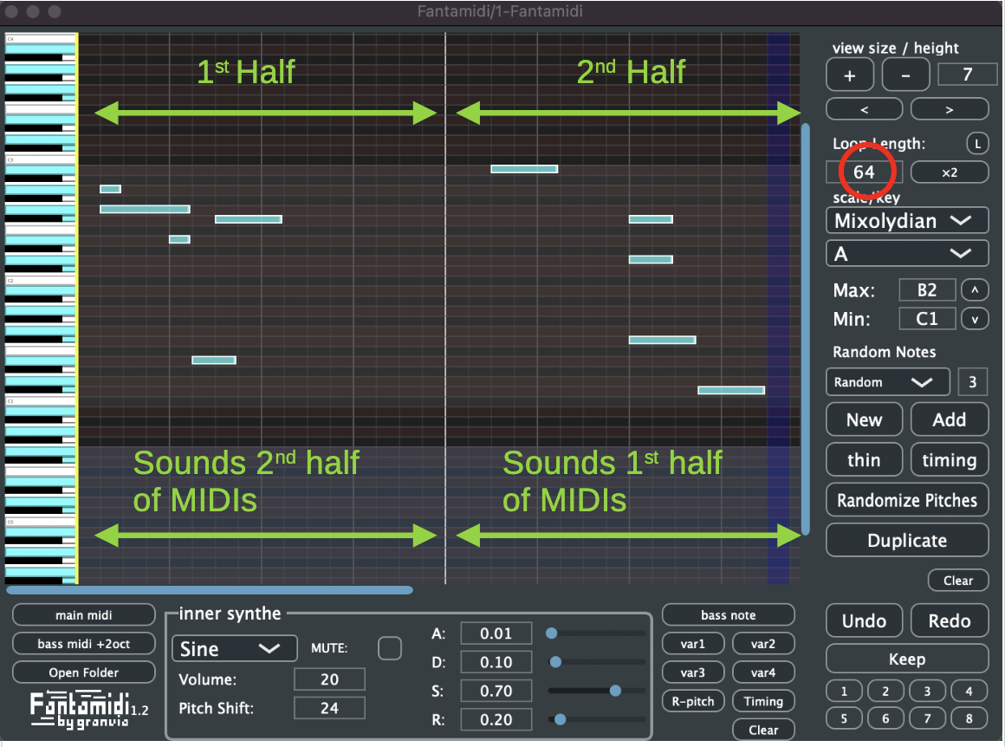Click the Volume field 20
This screenshot has height=747, width=1005.
tap(329, 679)
